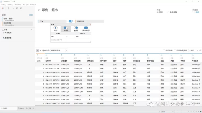Select the 示例 - 超市 connection

point(17,19)
